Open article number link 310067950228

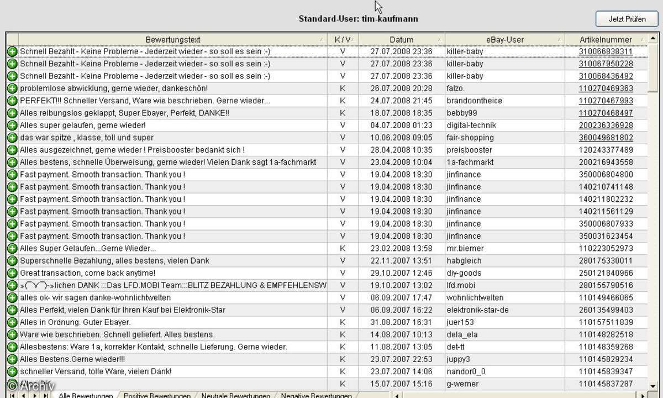606,64
